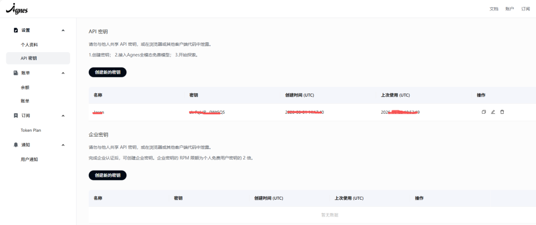Click 创建新的密钥 under API 密钥
This screenshot has height=225, width=536.
107,72
